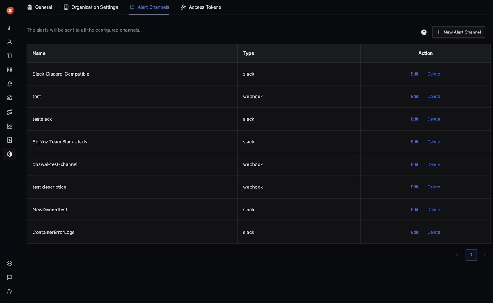Go to the previous page using the left arrow
The width and height of the screenshot is (493, 303).
(457, 255)
